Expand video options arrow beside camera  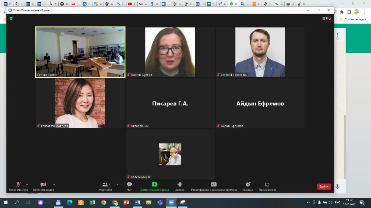[x=54, y=185]
